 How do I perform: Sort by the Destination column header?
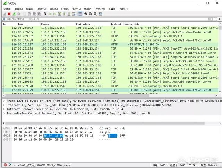point(93,24)
